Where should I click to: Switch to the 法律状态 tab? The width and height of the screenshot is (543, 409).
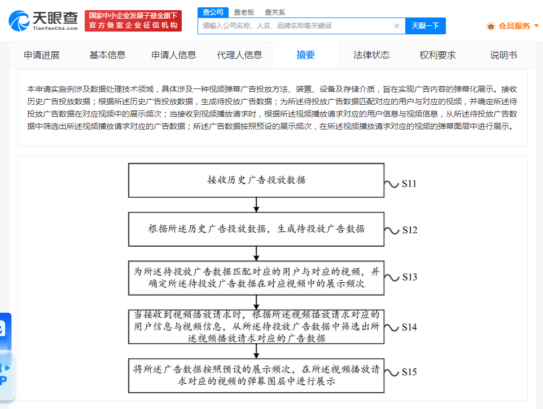(371, 55)
